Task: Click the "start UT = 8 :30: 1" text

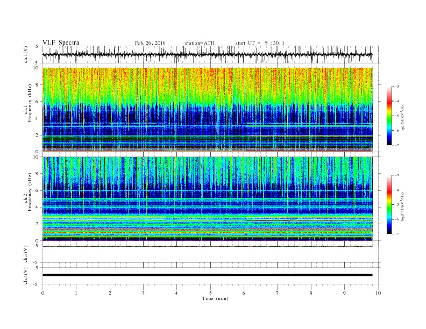Action: [x=260, y=43]
